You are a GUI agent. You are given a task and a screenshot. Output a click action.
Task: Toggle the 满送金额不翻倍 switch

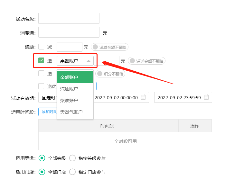click(132, 61)
